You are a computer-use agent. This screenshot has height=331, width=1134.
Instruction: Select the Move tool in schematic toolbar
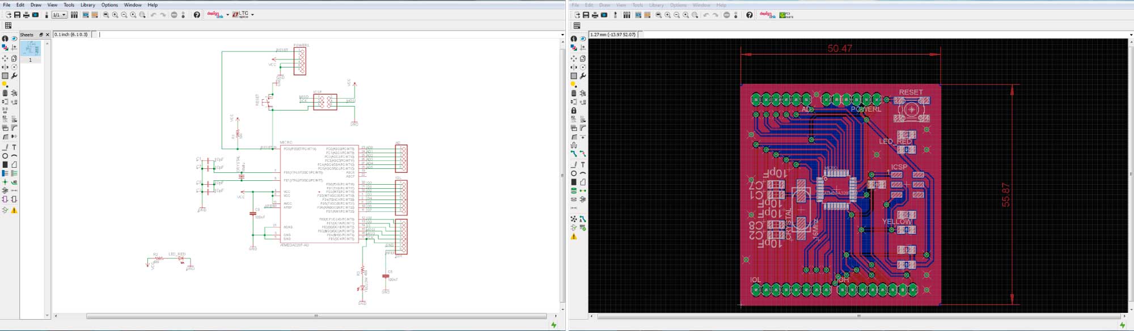click(5, 58)
